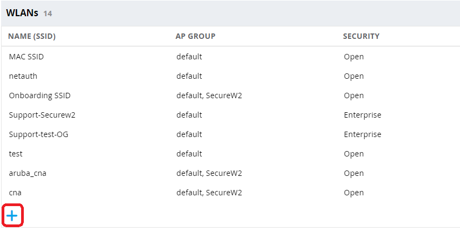Sort by NAME (SSID) column header

point(32,37)
